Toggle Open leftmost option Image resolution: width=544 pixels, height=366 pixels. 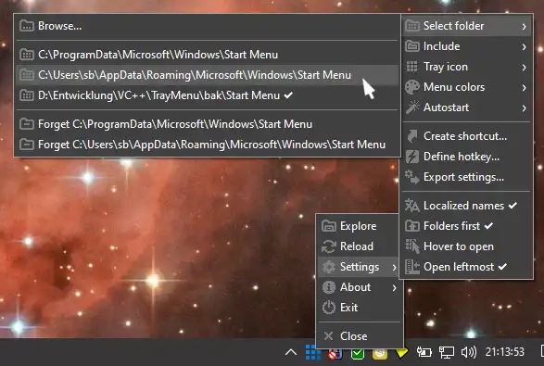tap(466, 267)
